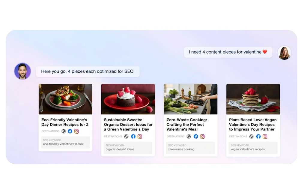
Task: Select the Instagram icon on the Sustainable Sweets card
Action: pyautogui.click(x=140, y=136)
